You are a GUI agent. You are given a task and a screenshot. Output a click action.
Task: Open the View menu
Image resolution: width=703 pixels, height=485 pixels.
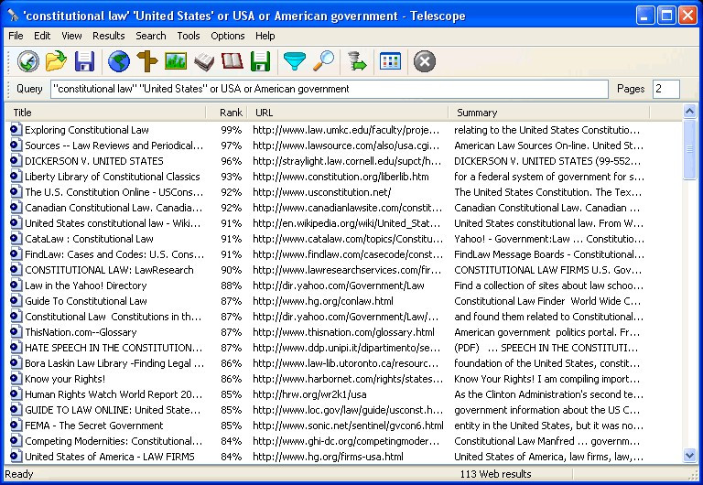click(x=71, y=36)
